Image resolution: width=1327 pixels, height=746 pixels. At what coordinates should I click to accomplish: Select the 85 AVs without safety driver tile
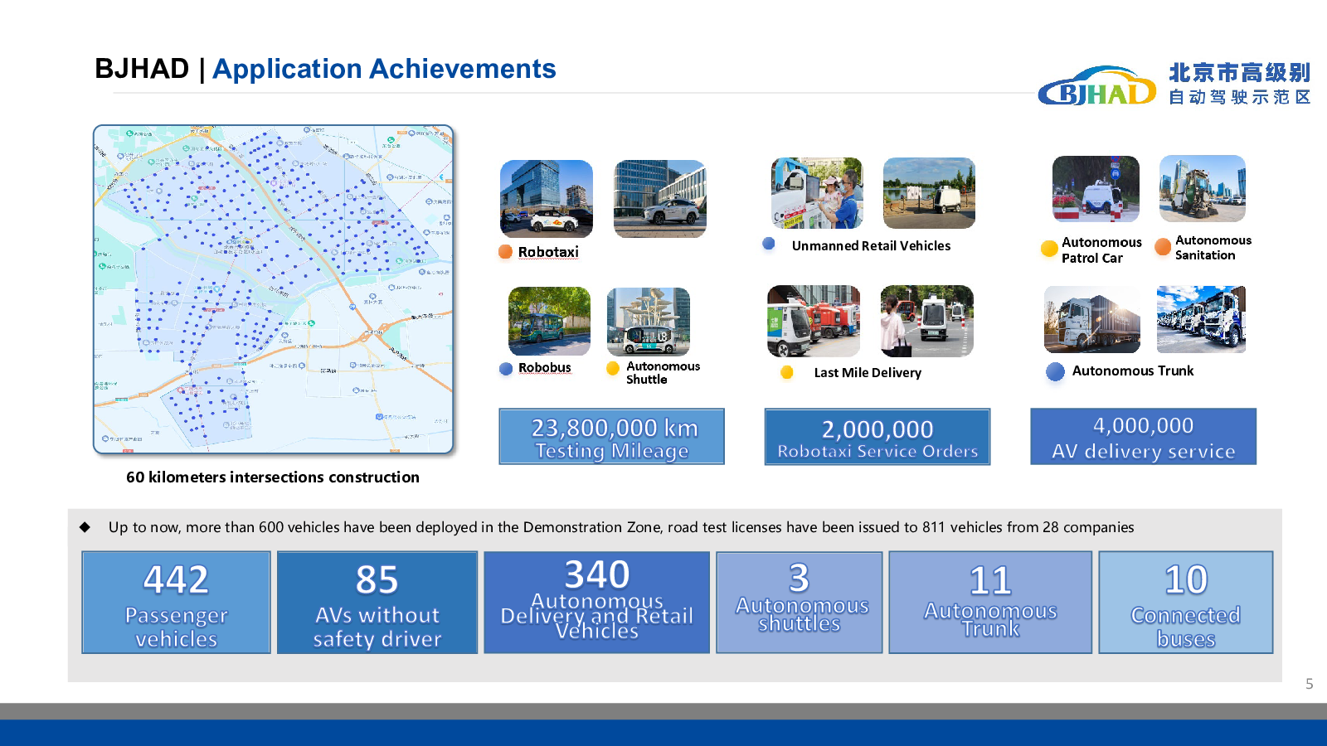tap(377, 603)
